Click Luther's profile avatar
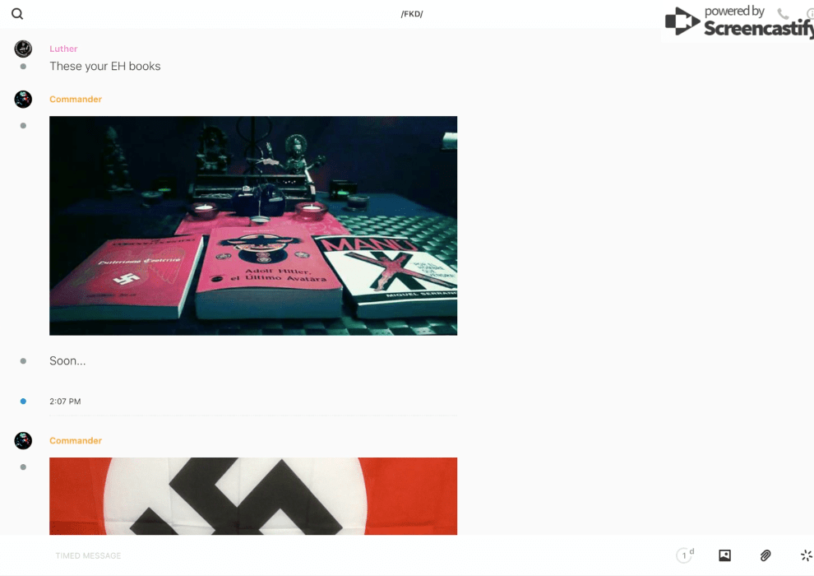 click(x=23, y=49)
